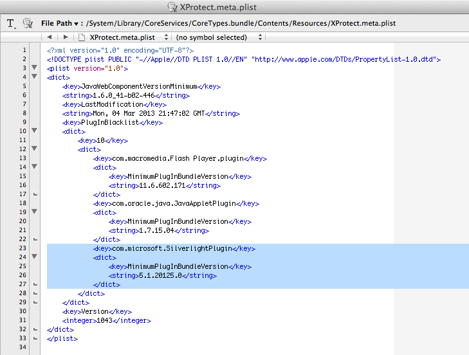Collapse the JavaAppletPlugin dict fold on line 19
Viewport: 469px width, 355px height.
point(34,212)
